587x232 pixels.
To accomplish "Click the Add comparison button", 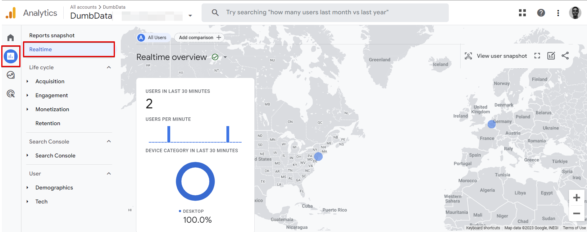I will (199, 37).
